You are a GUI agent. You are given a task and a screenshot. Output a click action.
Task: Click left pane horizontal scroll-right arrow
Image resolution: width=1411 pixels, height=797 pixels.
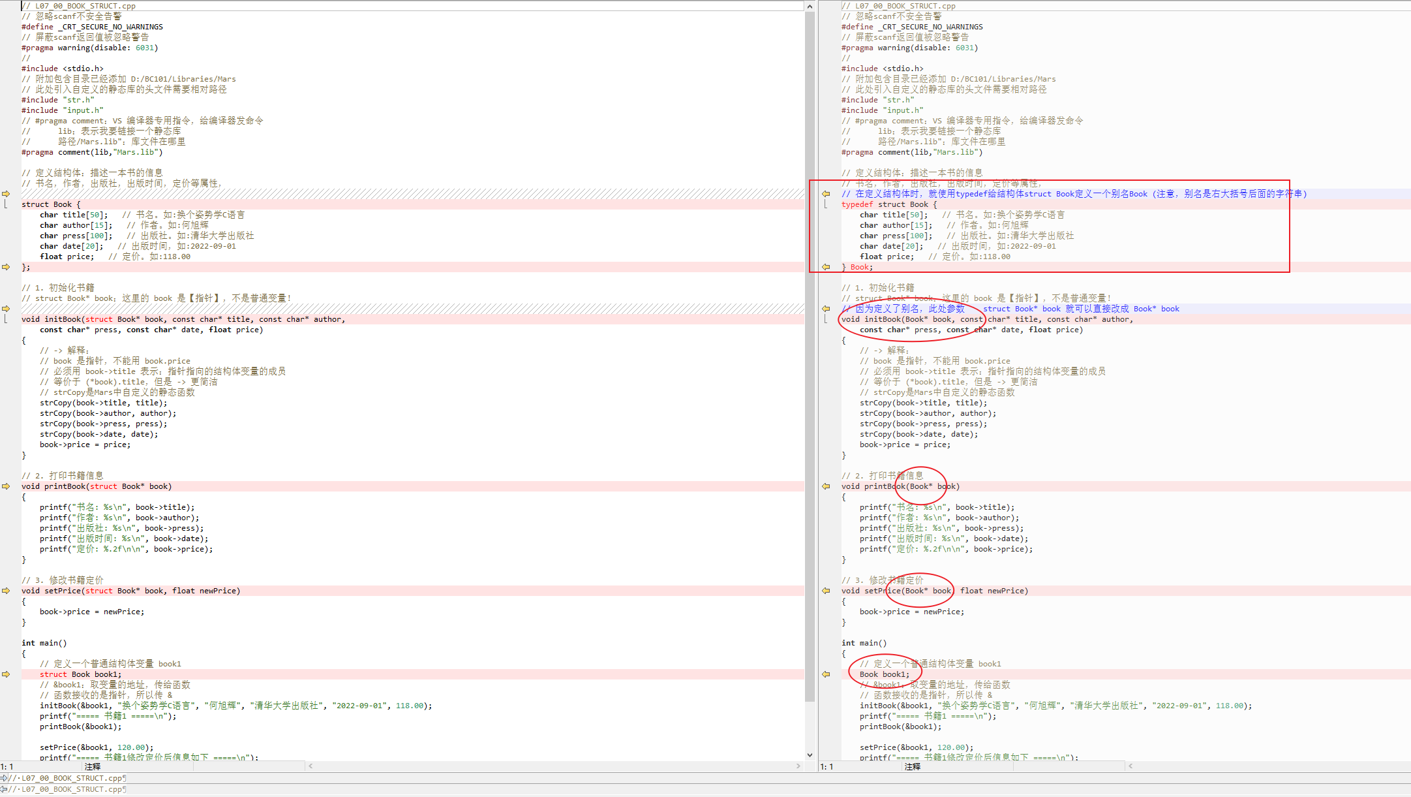coord(798,766)
